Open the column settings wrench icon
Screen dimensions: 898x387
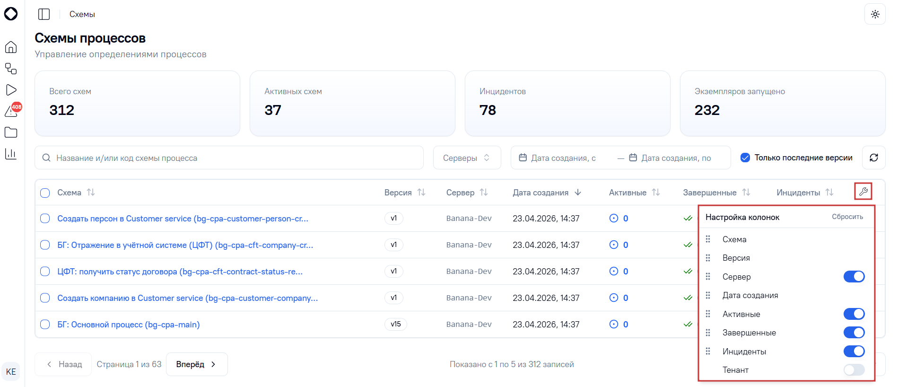tap(863, 192)
